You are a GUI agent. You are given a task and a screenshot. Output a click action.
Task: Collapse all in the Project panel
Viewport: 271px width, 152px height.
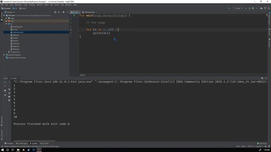[x=59, y=12]
